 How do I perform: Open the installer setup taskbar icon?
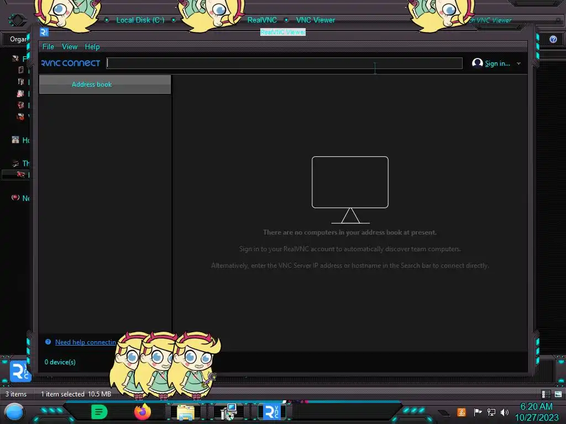pyautogui.click(x=229, y=412)
